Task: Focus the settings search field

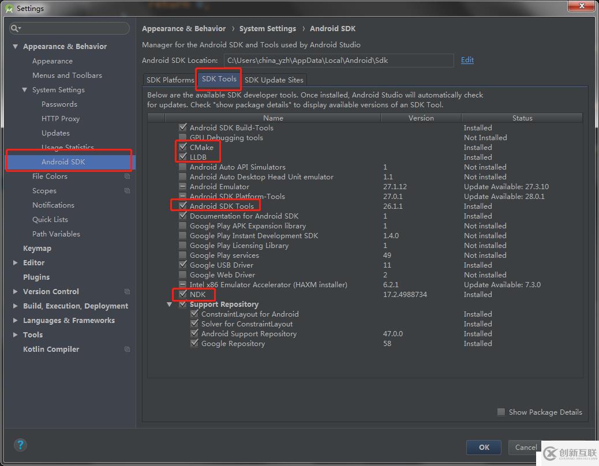Action: click(x=69, y=28)
